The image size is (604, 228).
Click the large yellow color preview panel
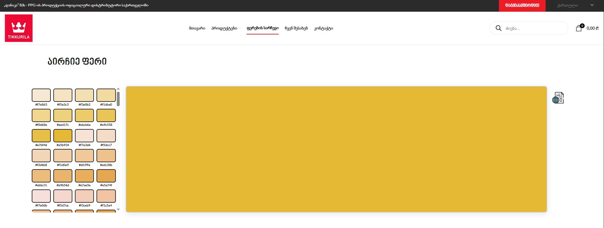click(x=336, y=149)
